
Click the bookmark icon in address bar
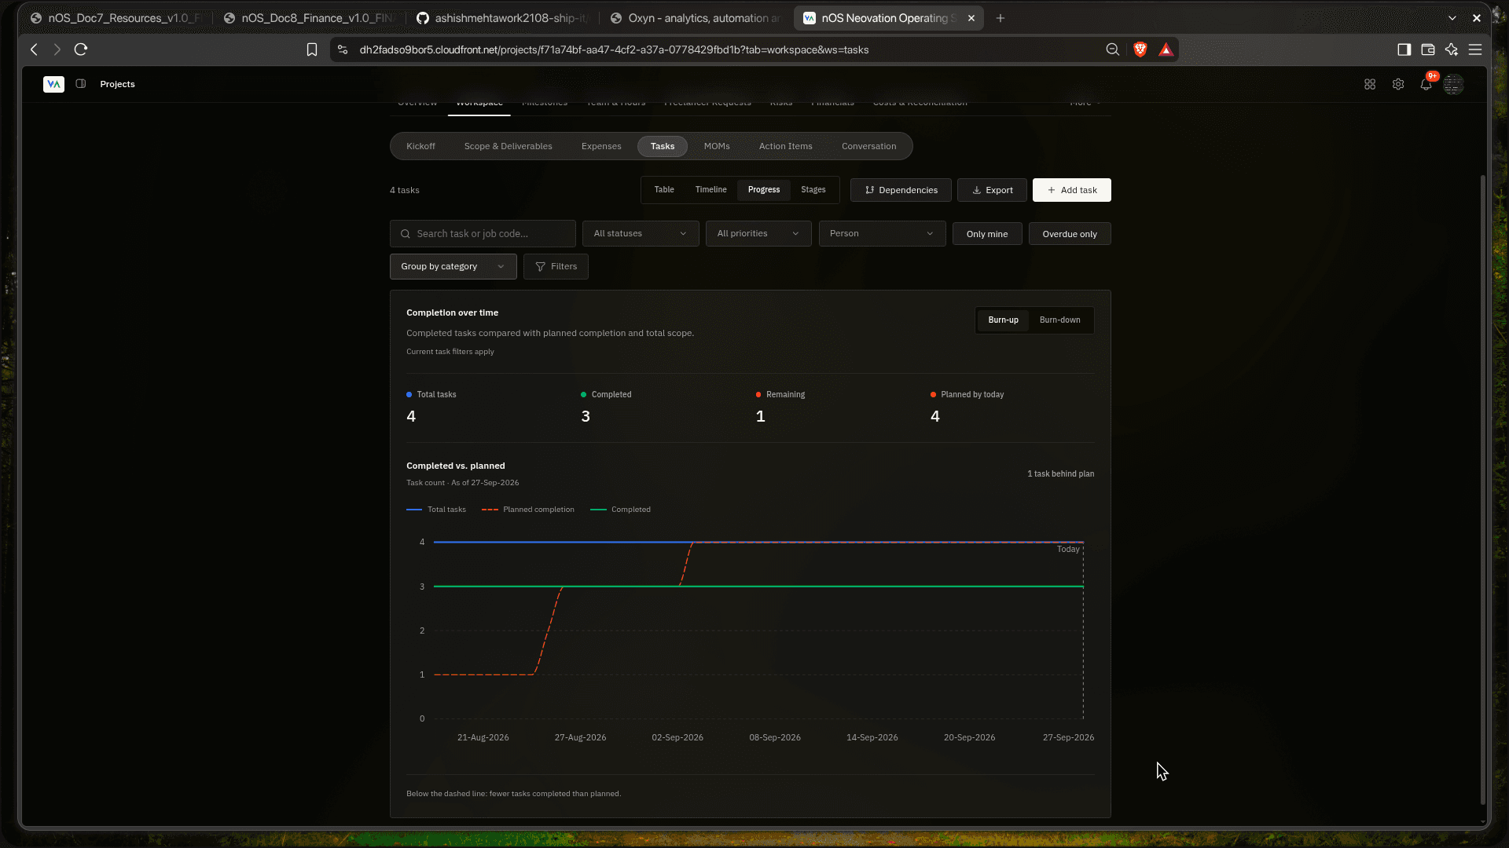[x=312, y=49]
